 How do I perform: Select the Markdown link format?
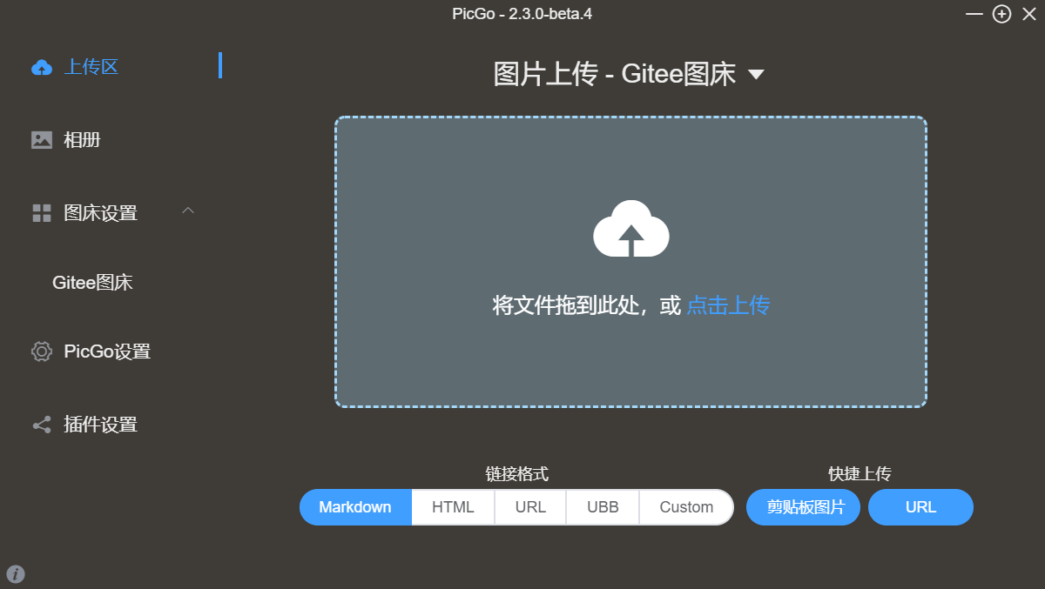coord(355,507)
